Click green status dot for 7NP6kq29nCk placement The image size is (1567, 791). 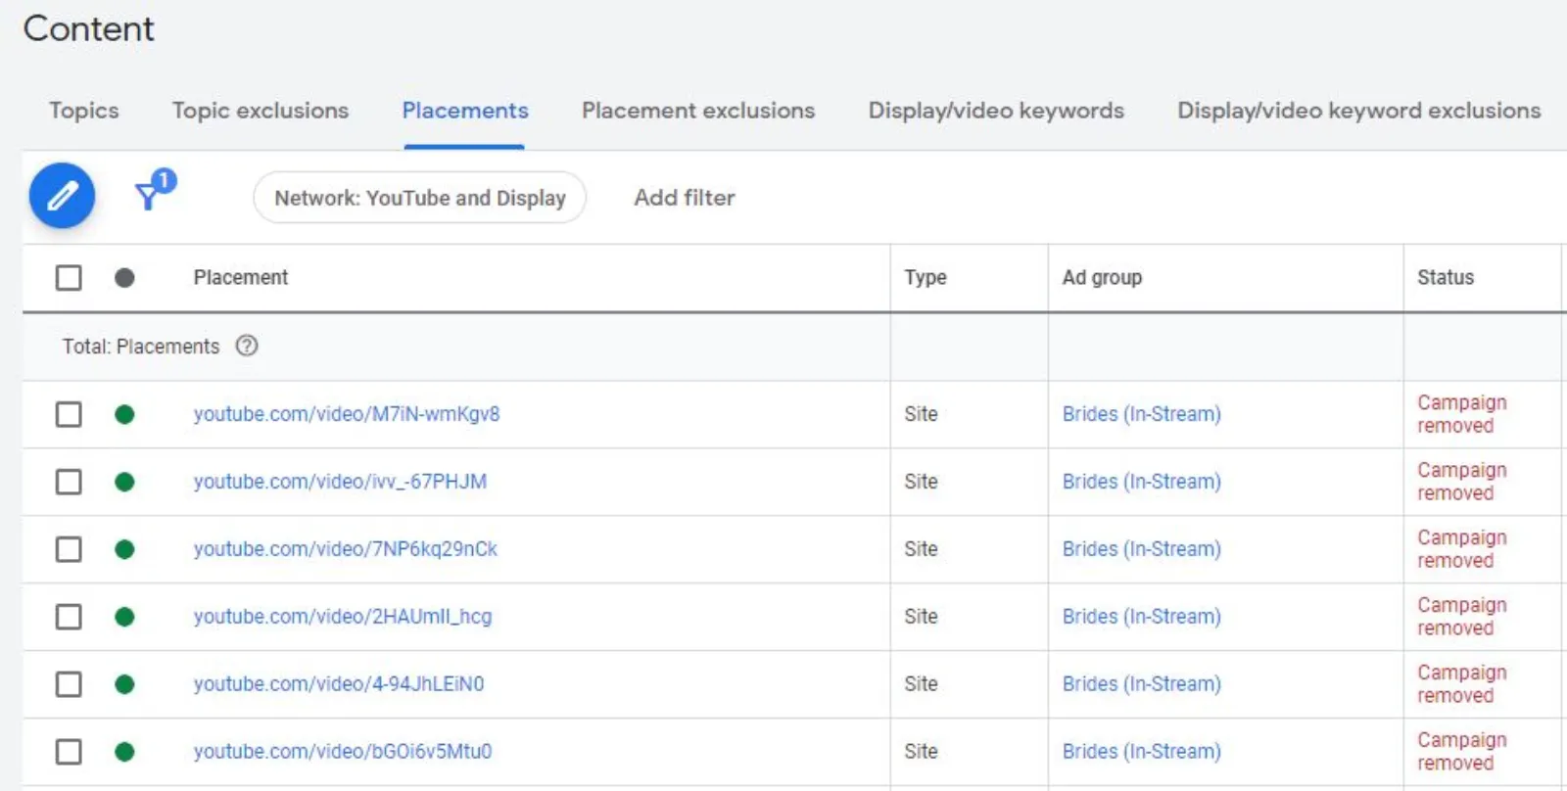pyautogui.click(x=124, y=549)
